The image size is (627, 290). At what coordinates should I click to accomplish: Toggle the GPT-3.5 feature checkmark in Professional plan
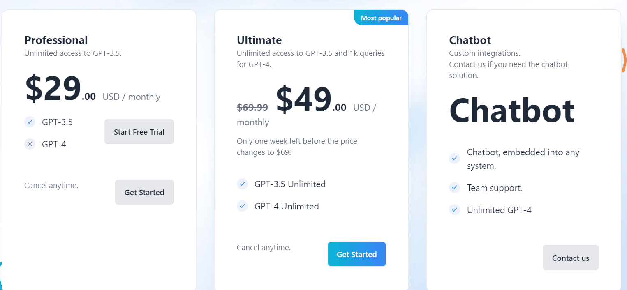30,122
